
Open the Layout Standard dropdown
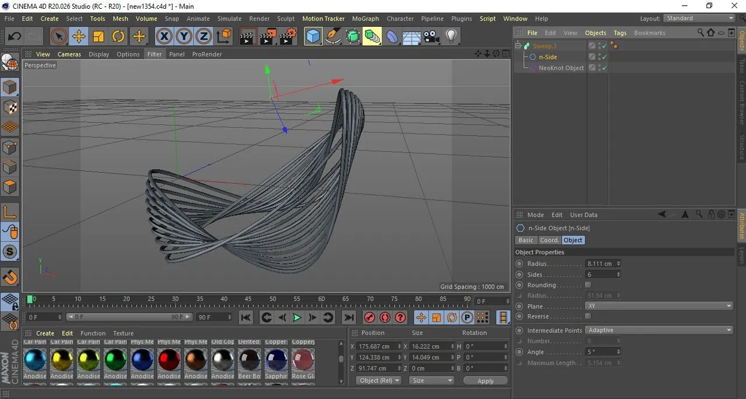pyautogui.click(x=699, y=18)
